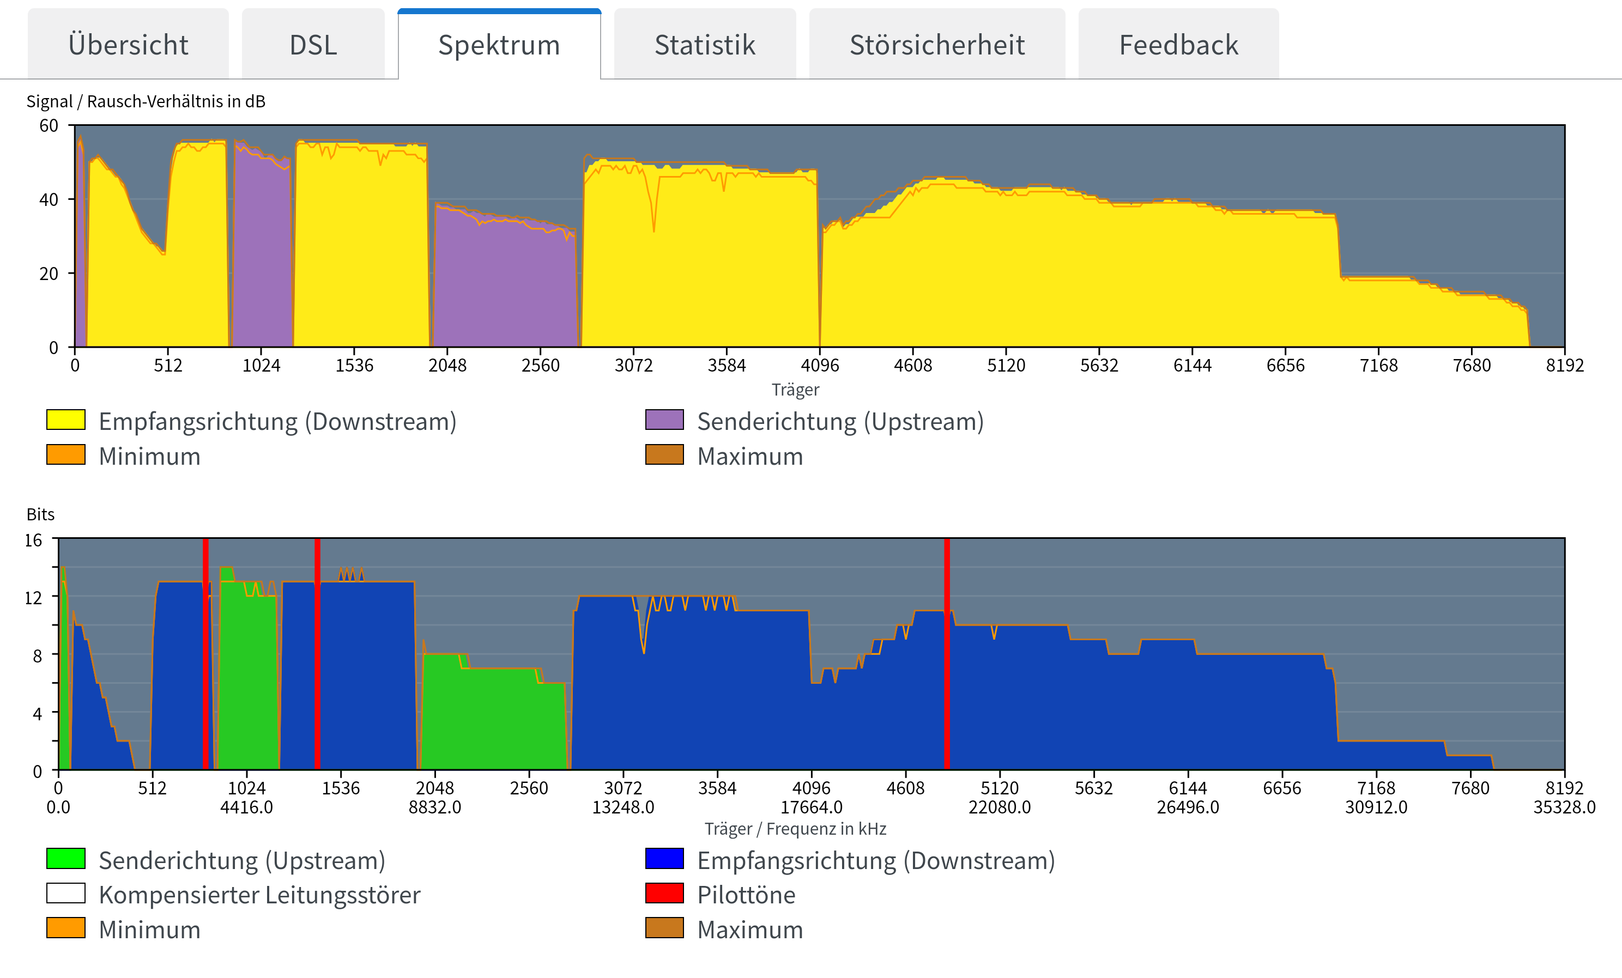Click the first red pilot tone near carrier 800
Viewport: 1622px width, 978px height.
pos(205,653)
